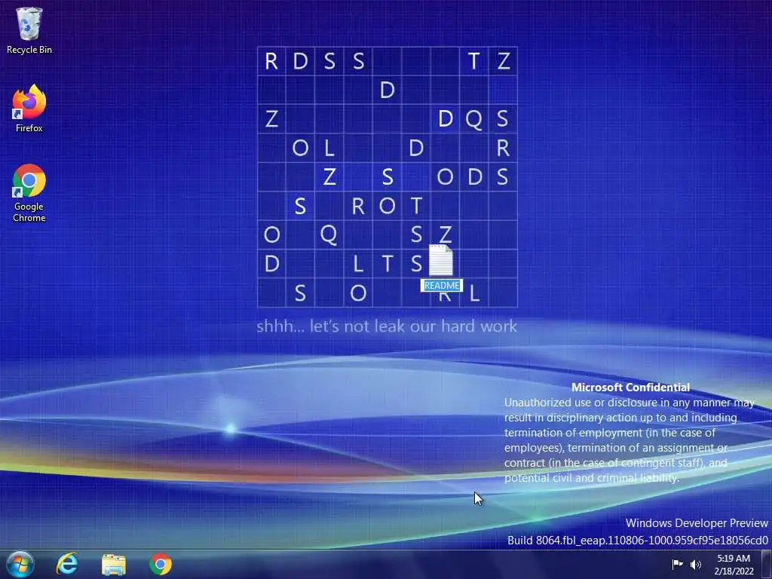Click the README file name label

(442, 286)
